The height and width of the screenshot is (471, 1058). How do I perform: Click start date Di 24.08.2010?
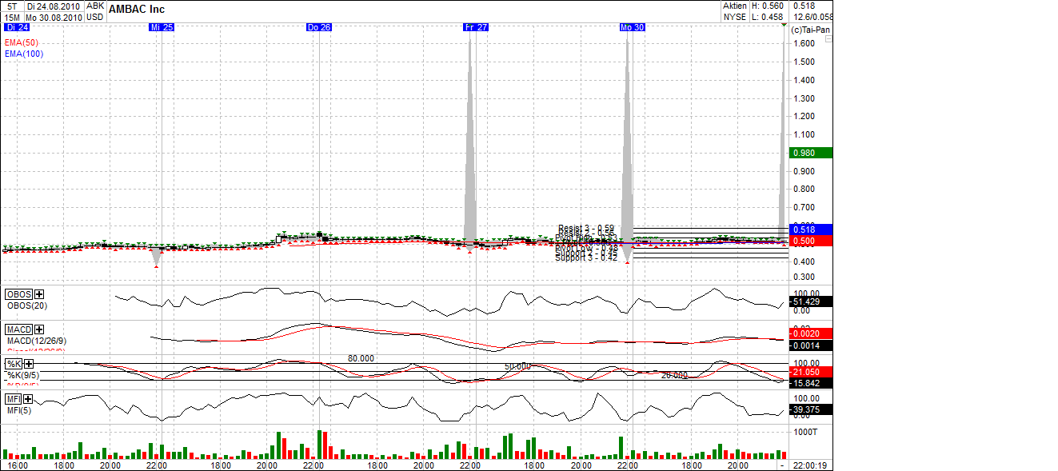(53, 6)
